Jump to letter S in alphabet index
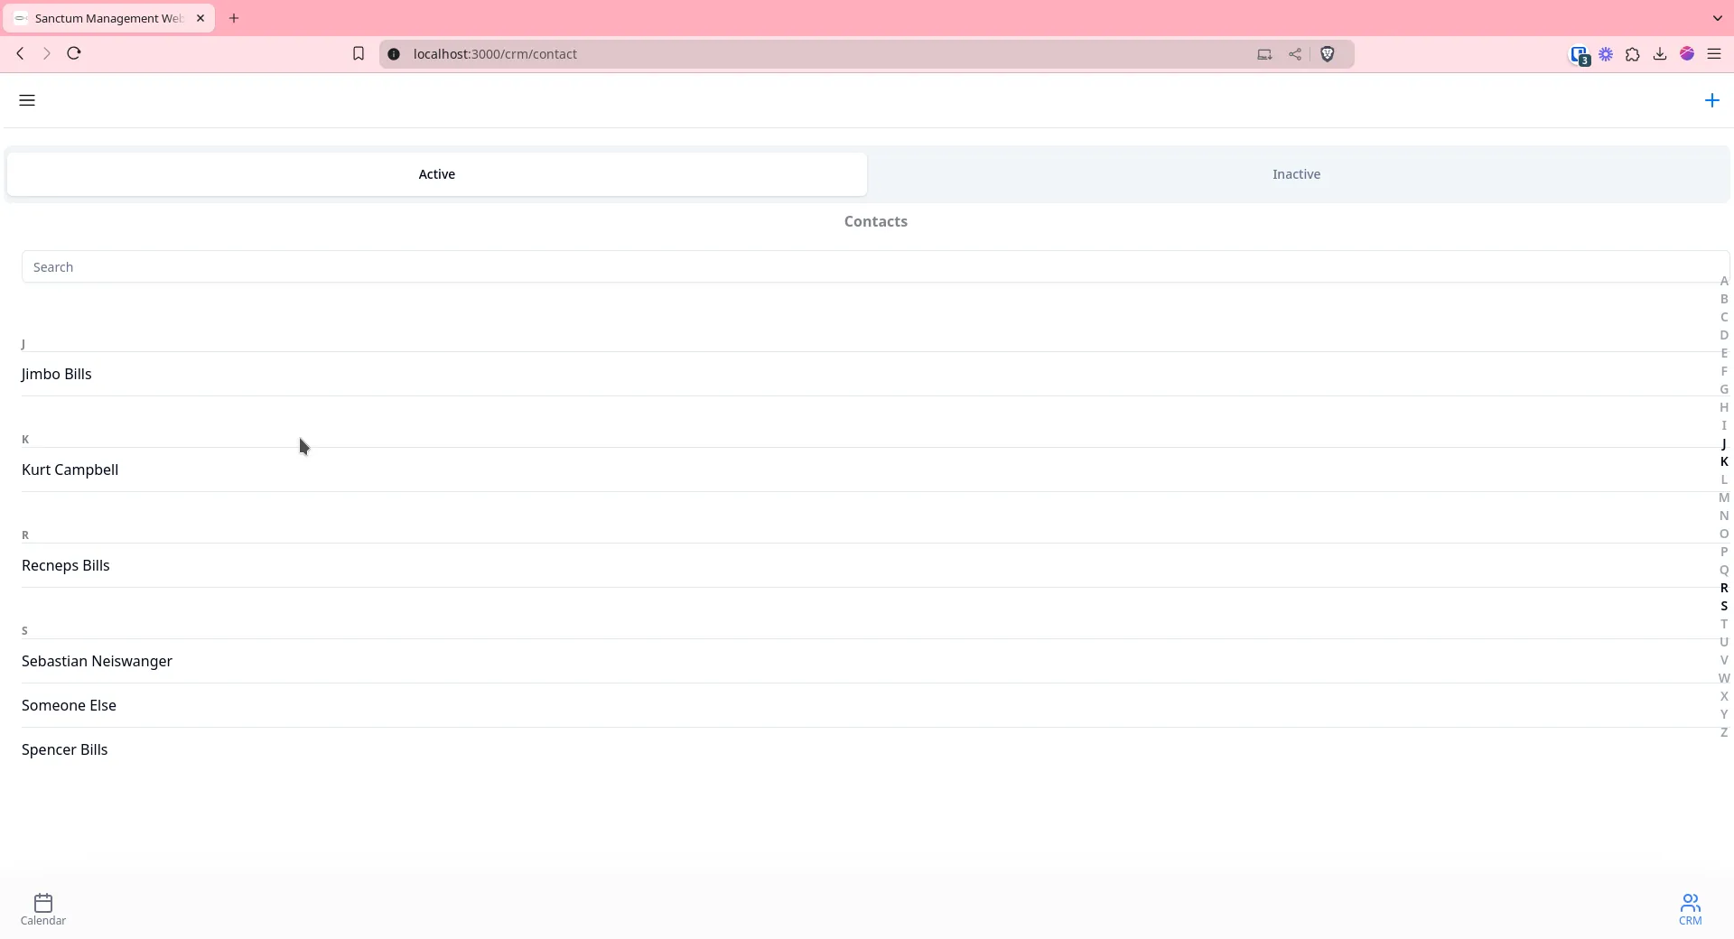 [1724, 606]
